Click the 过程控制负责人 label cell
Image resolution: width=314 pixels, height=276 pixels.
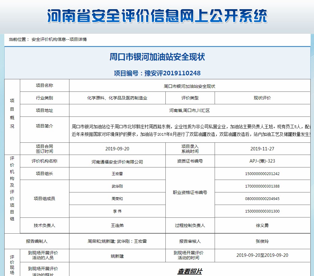[x=190, y=225]
